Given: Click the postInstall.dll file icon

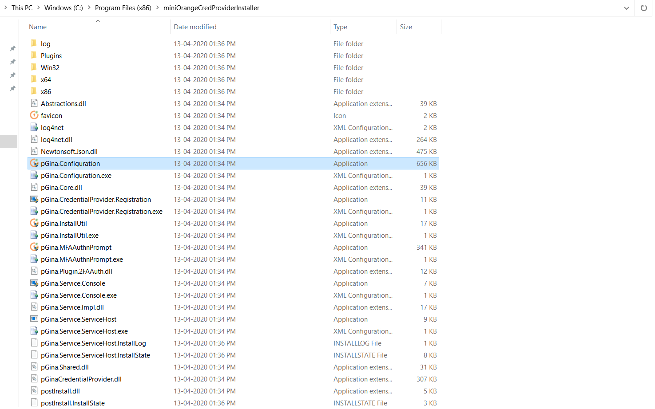Looking at the screenshot, I should point(34,391).
